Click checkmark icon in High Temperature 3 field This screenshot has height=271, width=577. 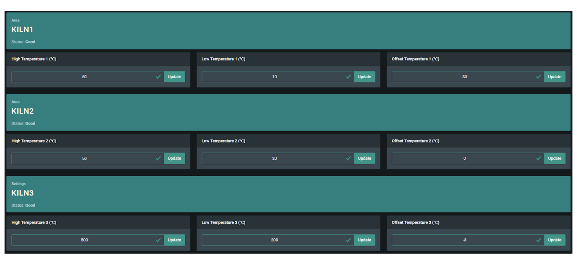click(158, 240)
